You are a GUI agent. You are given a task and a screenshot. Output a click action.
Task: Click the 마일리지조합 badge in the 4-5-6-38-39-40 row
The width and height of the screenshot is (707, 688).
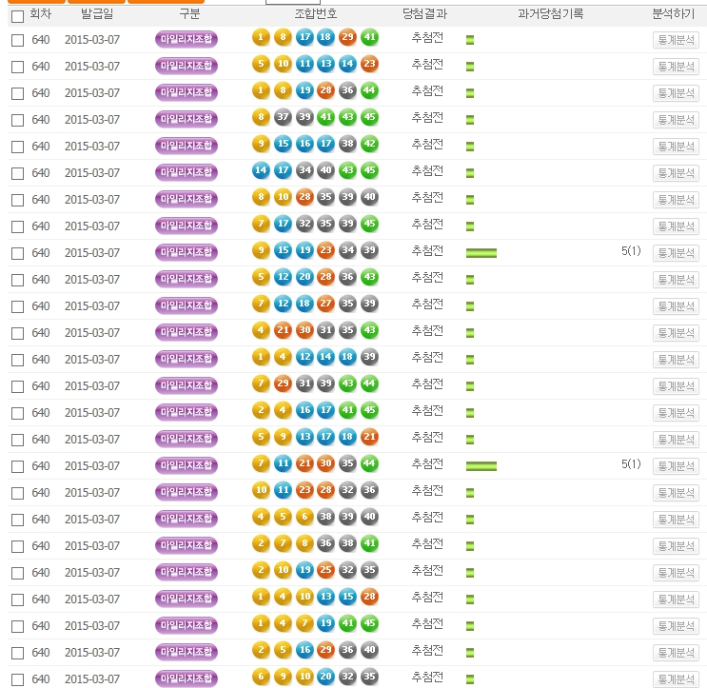tap(187, 518)
